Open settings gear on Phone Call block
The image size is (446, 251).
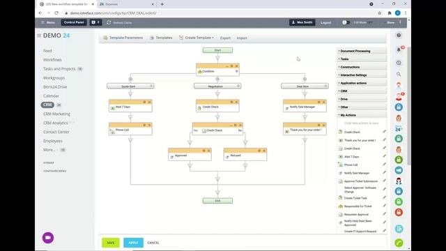point(144,125)
